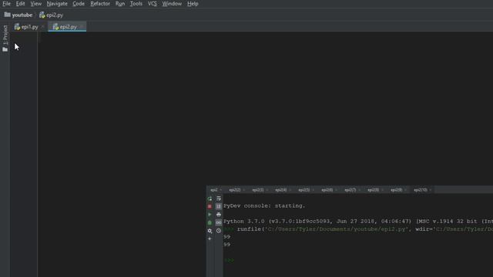Switch to the epi2(9) console tab

tap(396, 190)
